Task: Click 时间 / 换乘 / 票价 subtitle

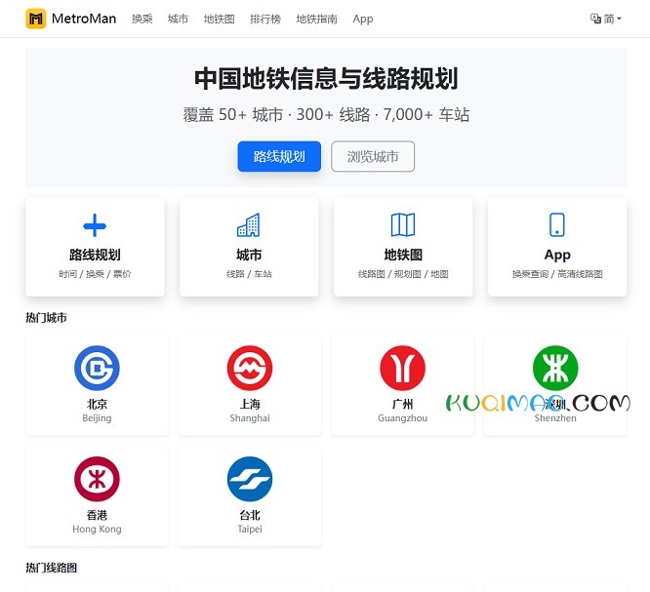Action: (x=95, y=274)
